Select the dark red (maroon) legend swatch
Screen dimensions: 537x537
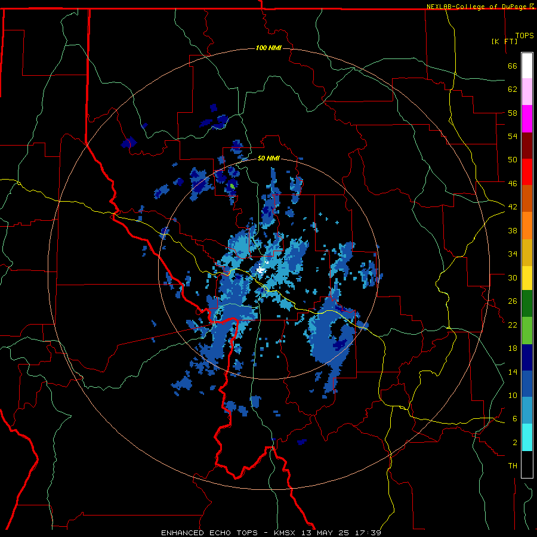(527, 145)
